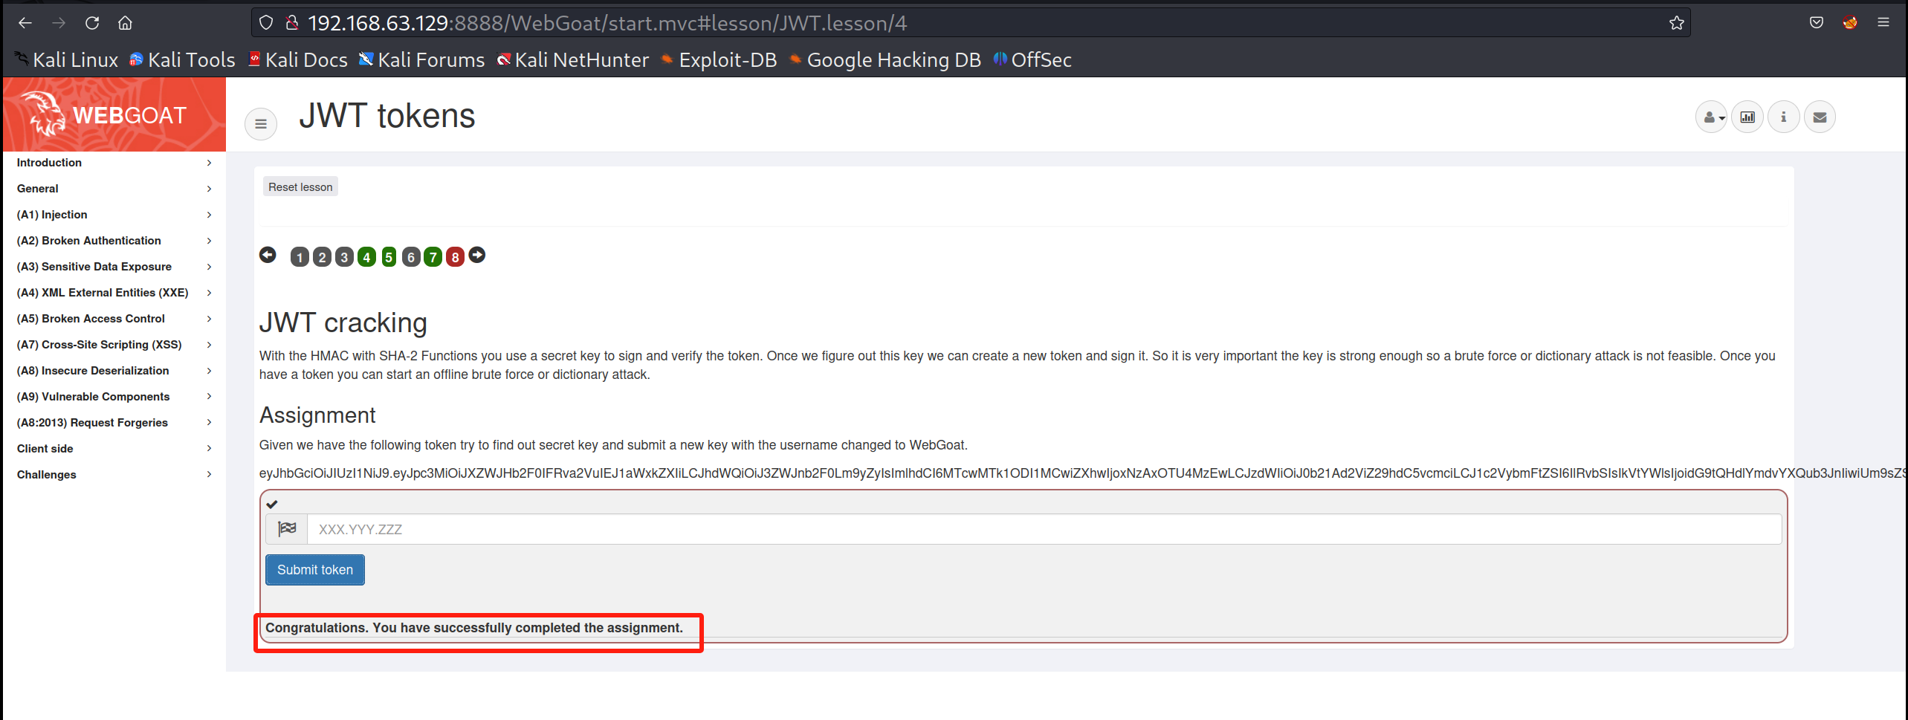
Task: Open the Google Hacking DB bookmark
Action: pos(885,59)
